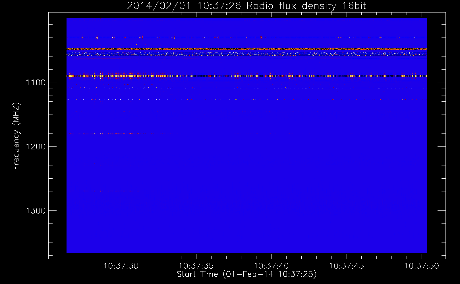Click the x-axis tick label '10:37:40'

point(271,266)
